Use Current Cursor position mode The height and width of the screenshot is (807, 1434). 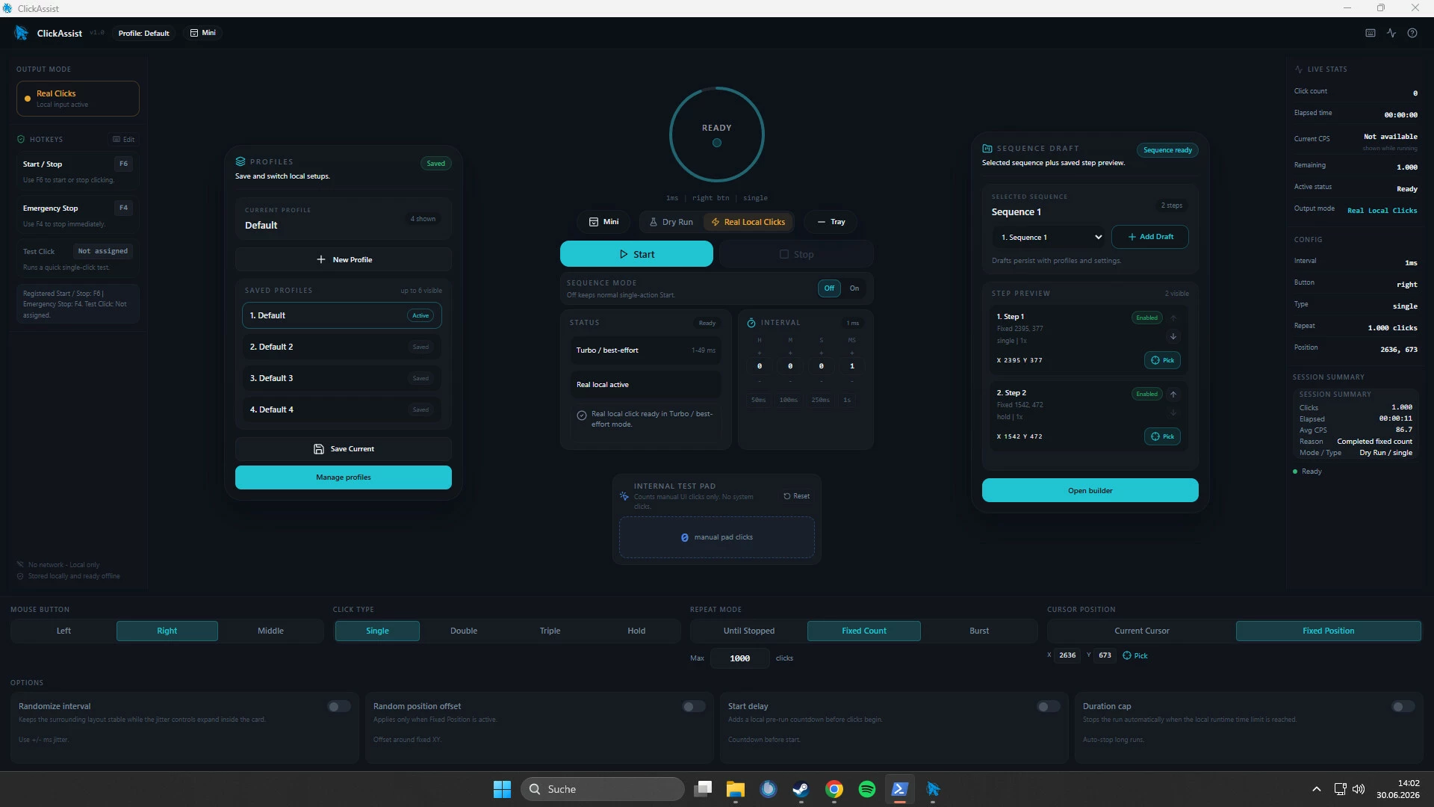click(x=1142, y=631)
